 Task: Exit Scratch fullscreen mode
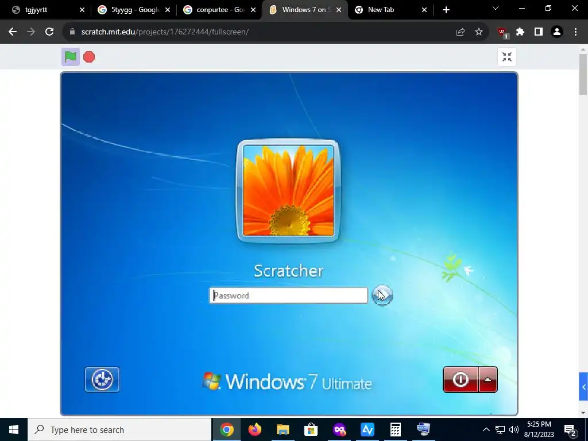pos(506,57)
